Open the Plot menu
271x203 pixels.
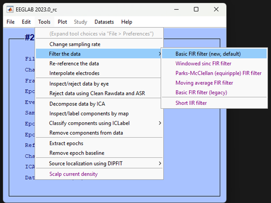tap(62, 22)
